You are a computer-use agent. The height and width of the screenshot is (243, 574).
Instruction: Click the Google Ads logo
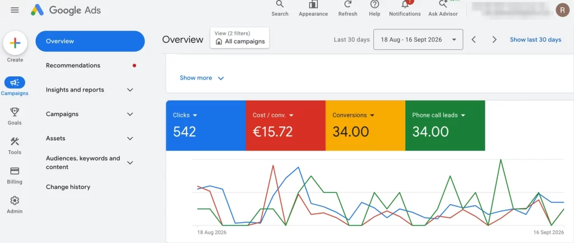(66, 10)
